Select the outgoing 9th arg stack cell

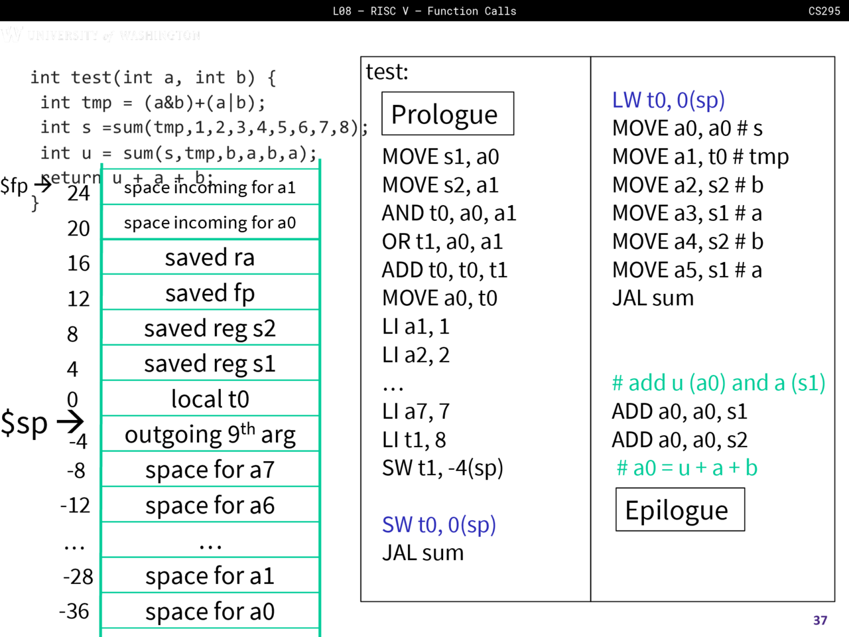click(x=210, y=435)
